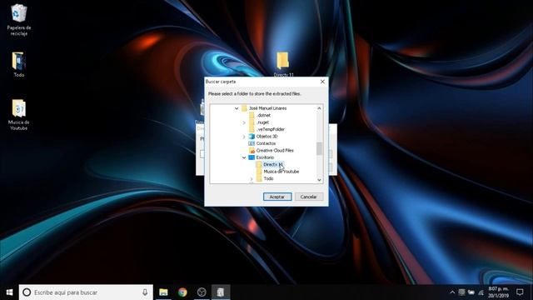Open File Explorer from taskbar

pyautogui.click(x=163, y=292)
